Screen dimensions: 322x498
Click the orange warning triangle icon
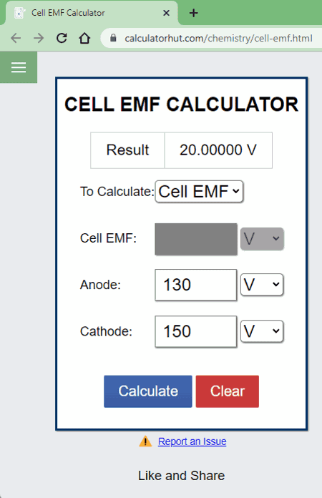tap(145, 441)
